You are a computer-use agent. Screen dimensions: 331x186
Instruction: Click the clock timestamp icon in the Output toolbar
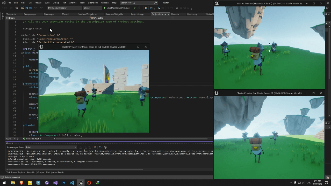click(x=105, y=147)
